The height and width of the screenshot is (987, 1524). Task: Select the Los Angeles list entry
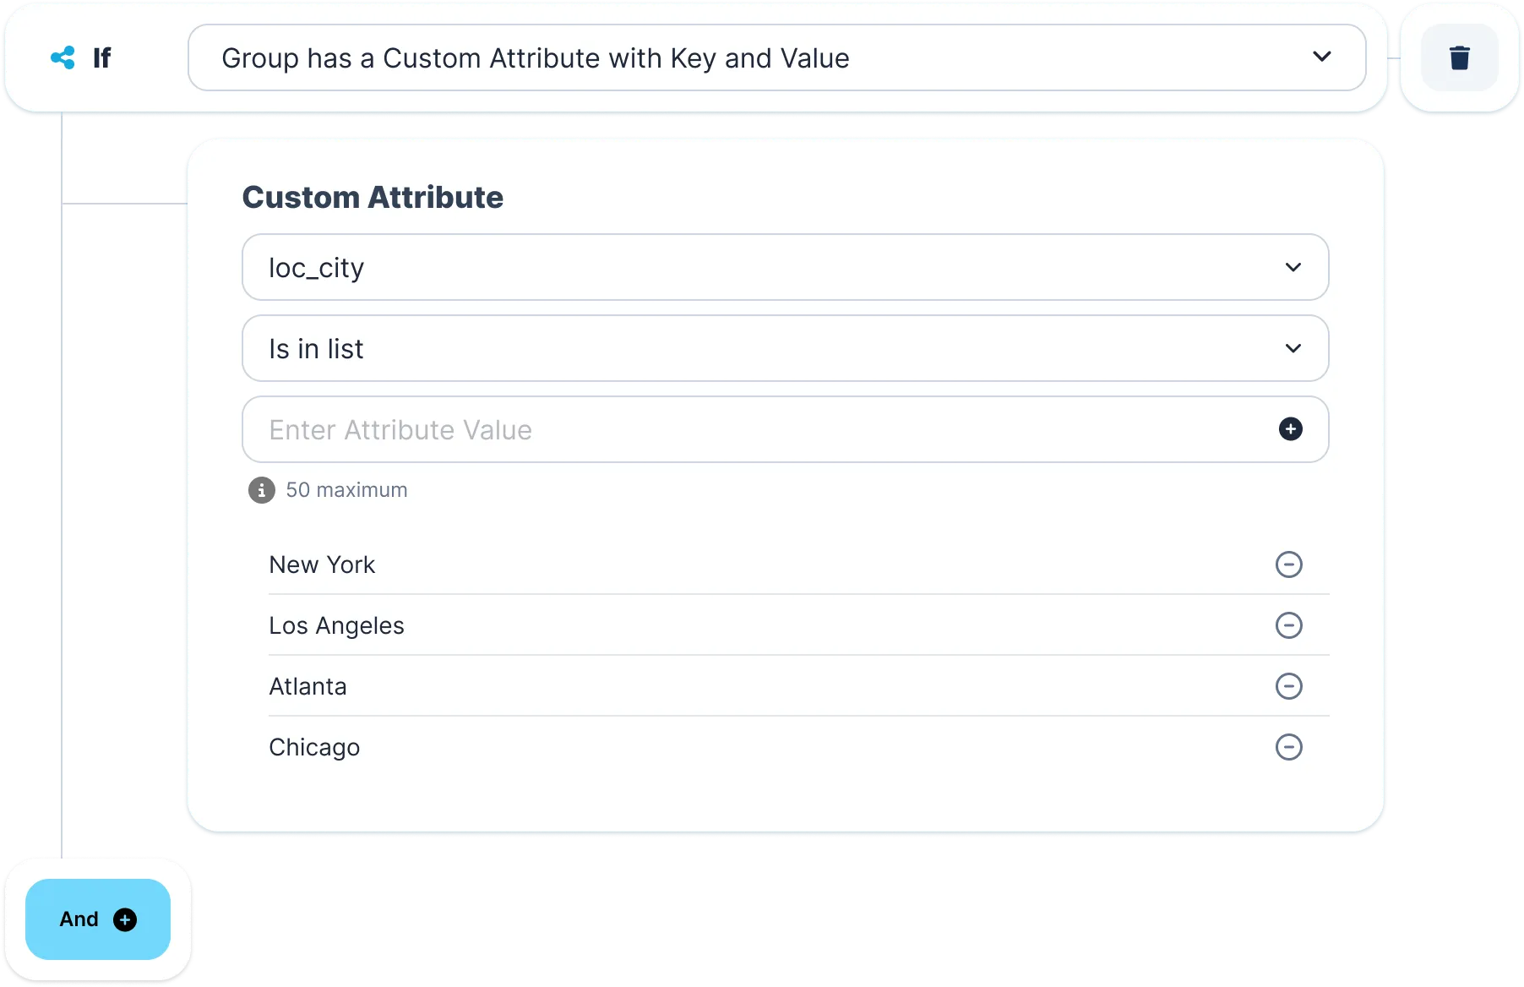point(336,625)
